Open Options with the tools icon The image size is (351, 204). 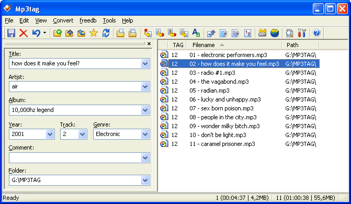(x=302, y=33)
